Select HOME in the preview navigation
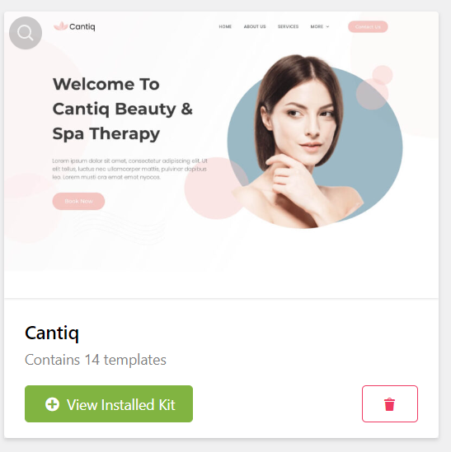 click(x=225, y=26)
